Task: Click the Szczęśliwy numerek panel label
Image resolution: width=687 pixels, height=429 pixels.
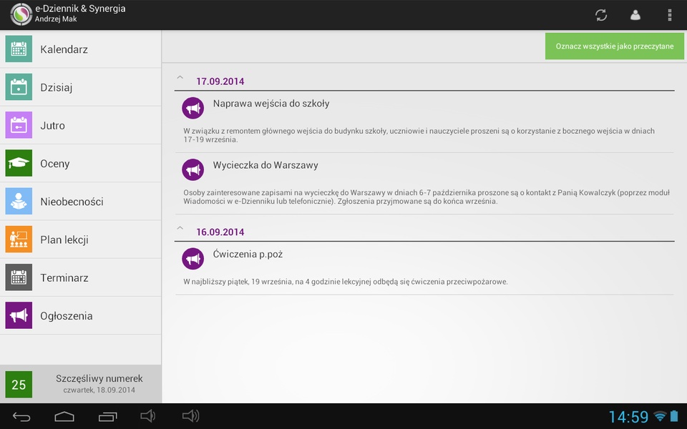Action: point(99,379)
